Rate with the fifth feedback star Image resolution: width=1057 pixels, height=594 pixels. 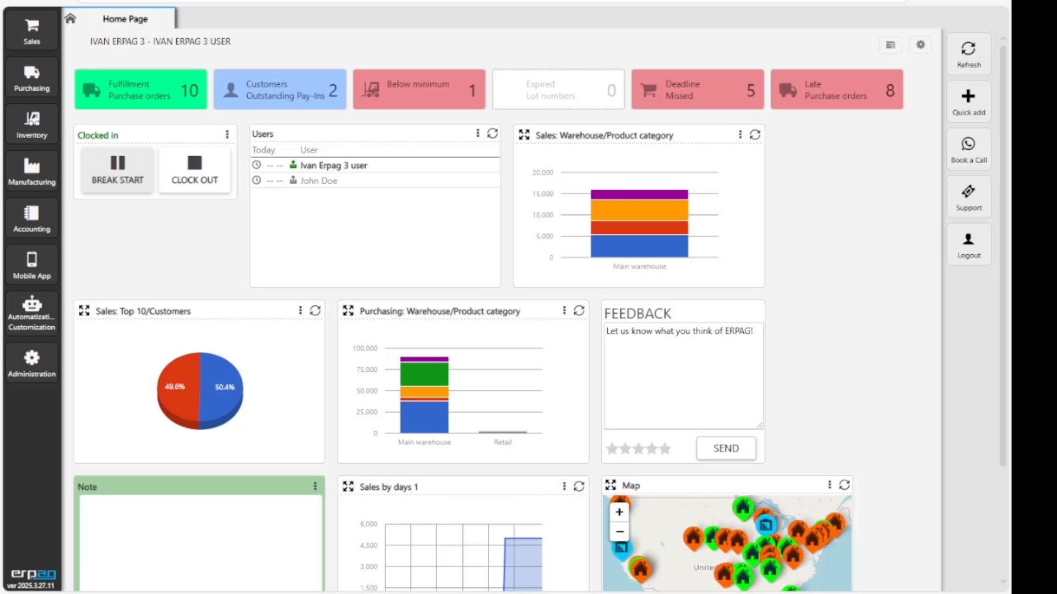click(x=666, y=449)
